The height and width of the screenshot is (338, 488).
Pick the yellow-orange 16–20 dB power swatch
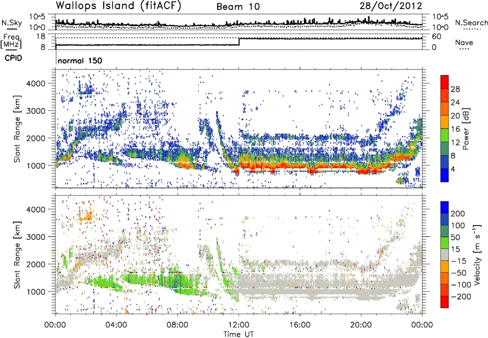(x=445, y=122)
